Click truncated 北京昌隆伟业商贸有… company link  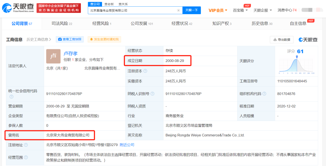tap(102, 68)
